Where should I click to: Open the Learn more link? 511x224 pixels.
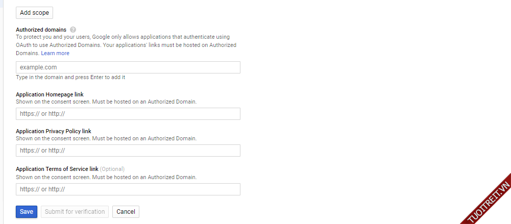point(55,53)
